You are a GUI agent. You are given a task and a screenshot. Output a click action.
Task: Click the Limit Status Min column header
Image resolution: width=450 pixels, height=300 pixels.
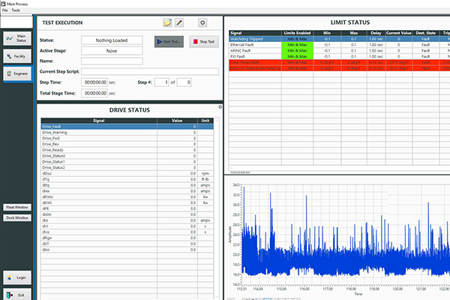[327, 33]
